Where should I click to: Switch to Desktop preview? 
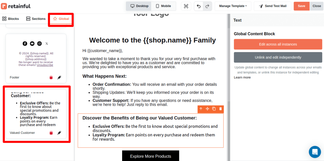[139, 6]
